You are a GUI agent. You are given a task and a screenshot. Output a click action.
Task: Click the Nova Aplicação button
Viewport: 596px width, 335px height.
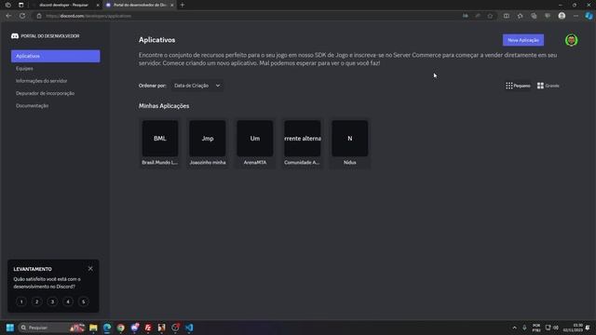click(x=523, y=40)
